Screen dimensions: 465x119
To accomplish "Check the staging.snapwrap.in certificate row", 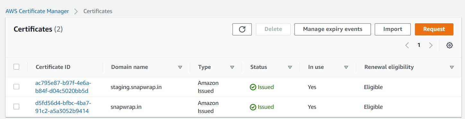I will coord(16,87).
